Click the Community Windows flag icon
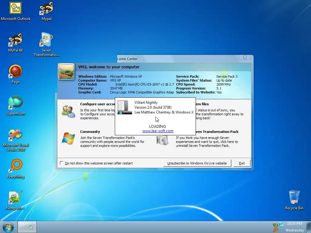The height and width of the screenshot is (233, 311). [x=68, y=138]
